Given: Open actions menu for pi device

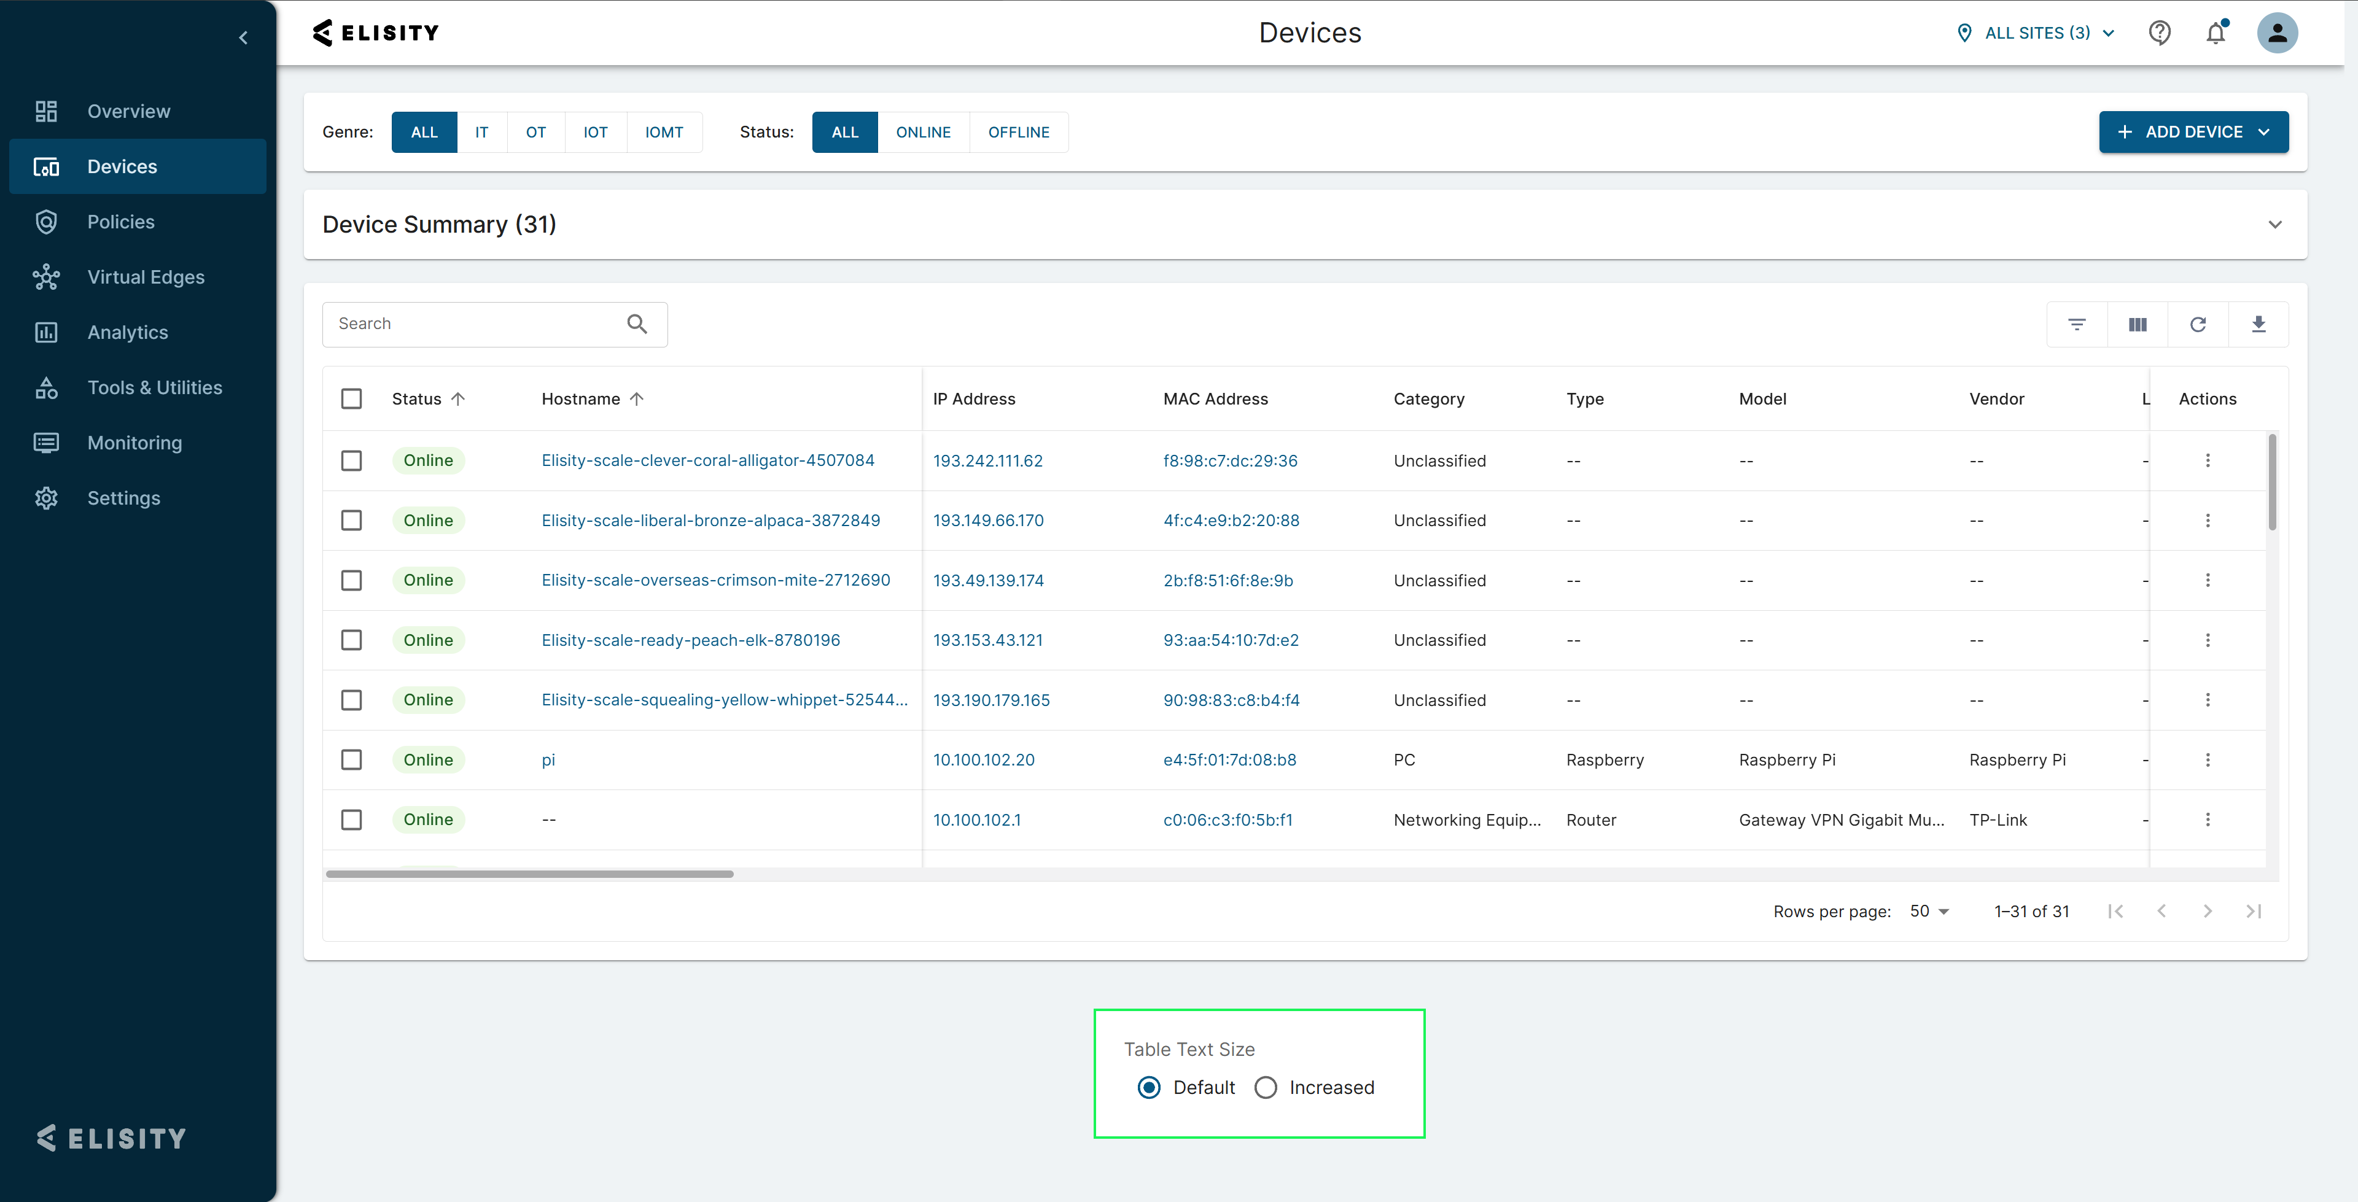Looking at the screenshot, I should tap(2207, 760).
